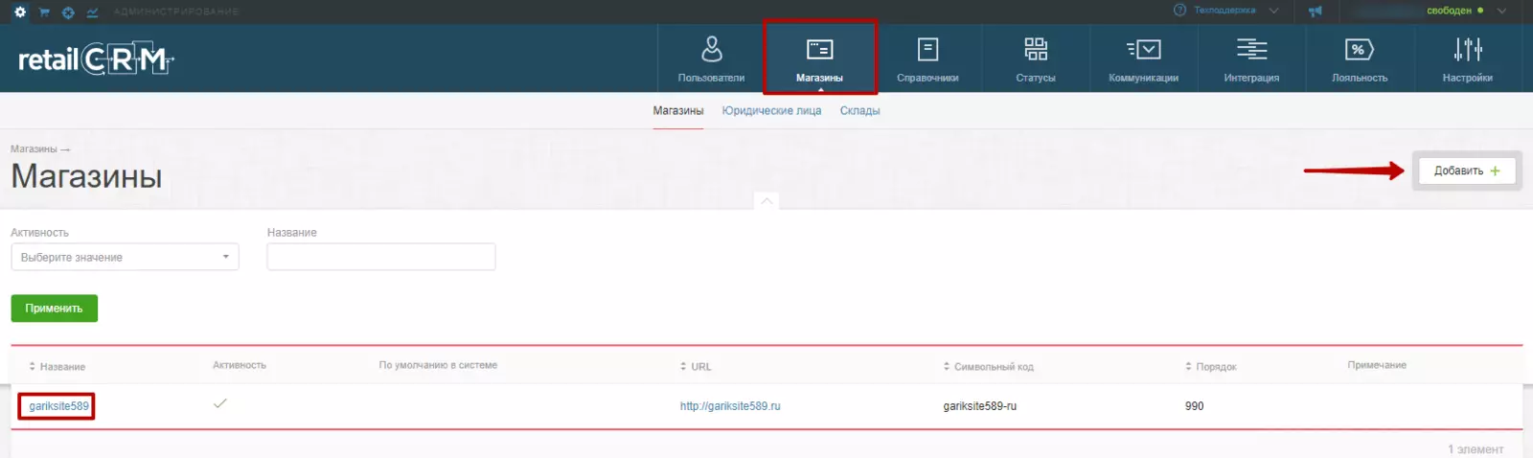Open the shopping cart section icon
This screenshot has height=458, width=1533.
[x=44, y=12]
